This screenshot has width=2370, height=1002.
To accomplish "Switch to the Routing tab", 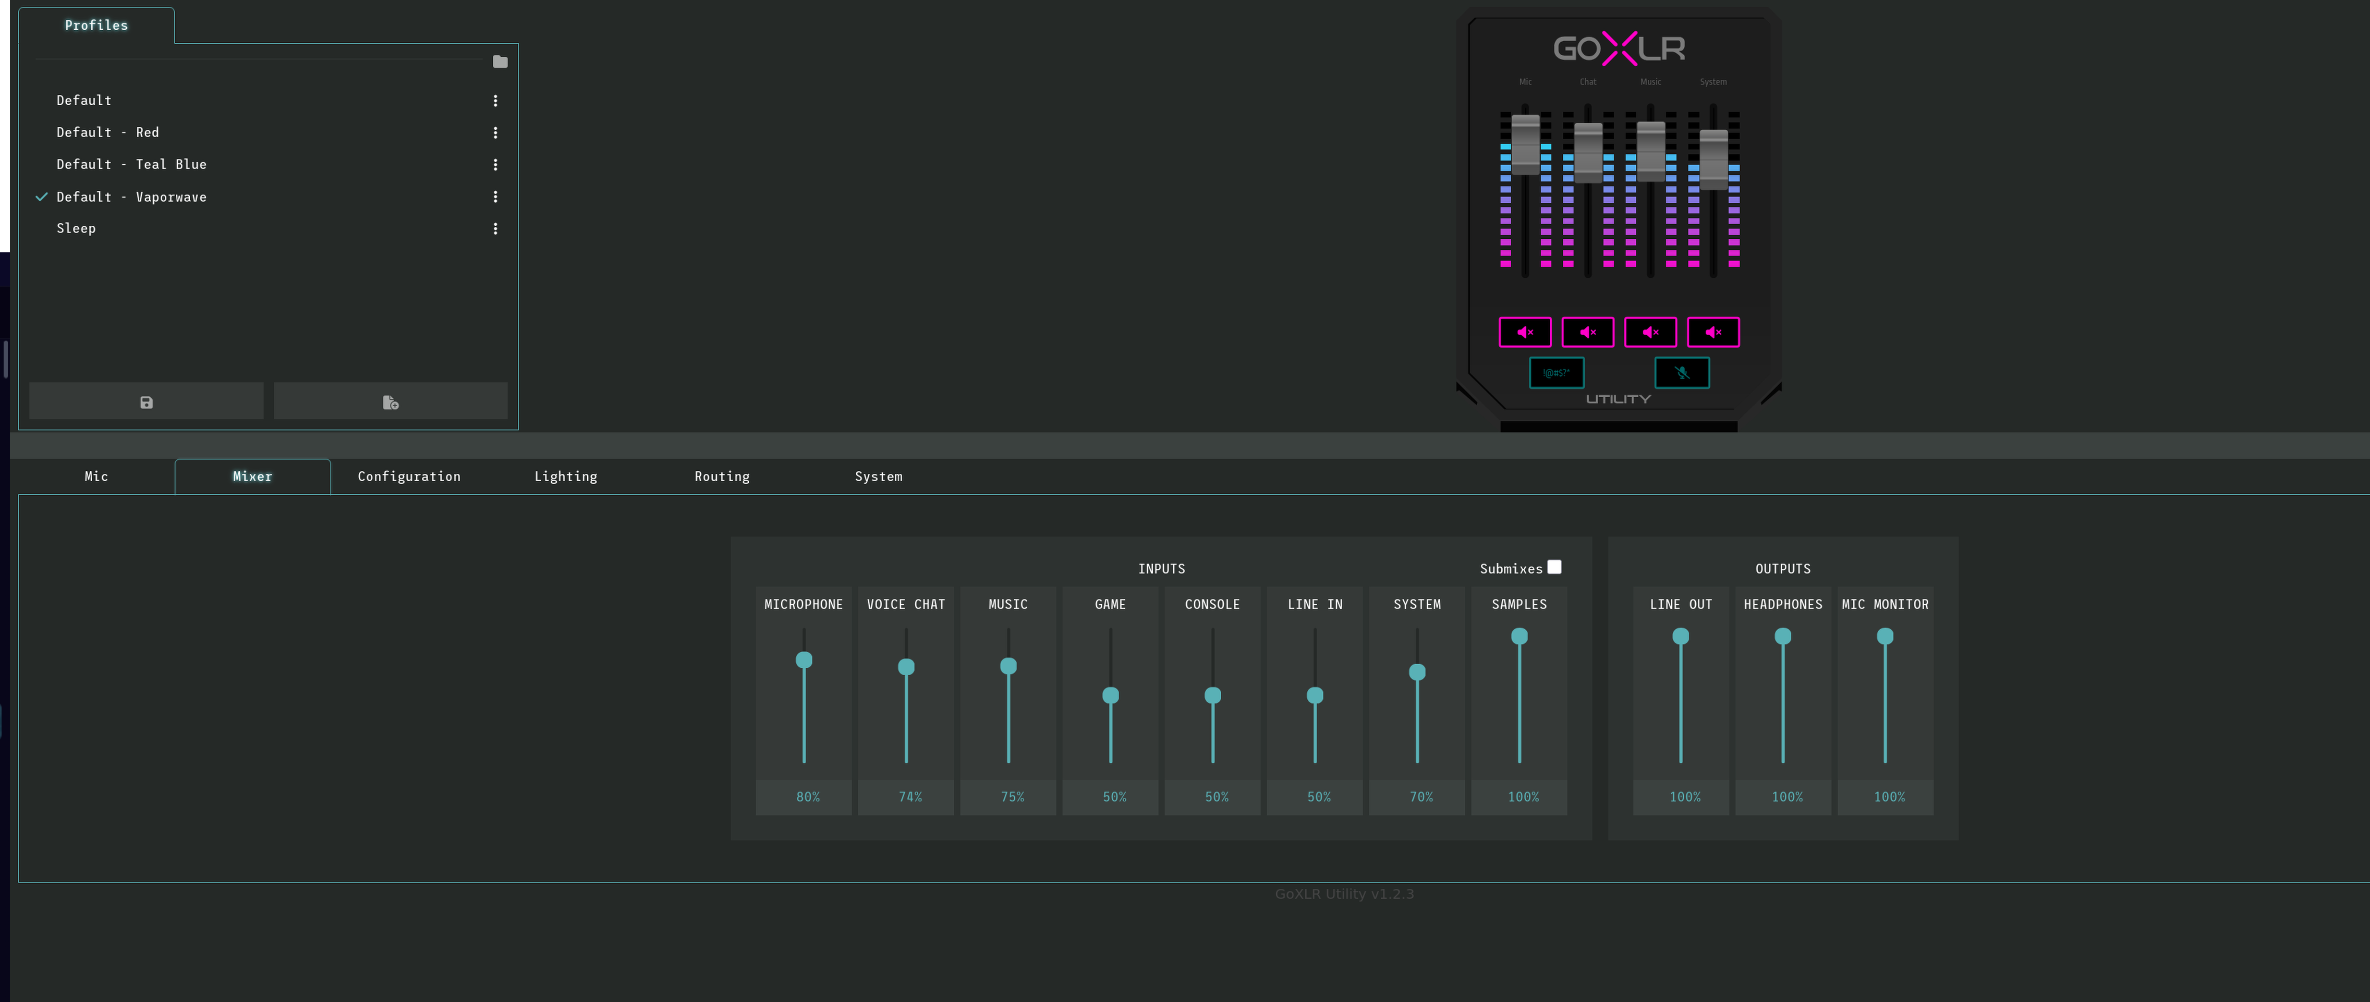I will [x=721, y=475].
